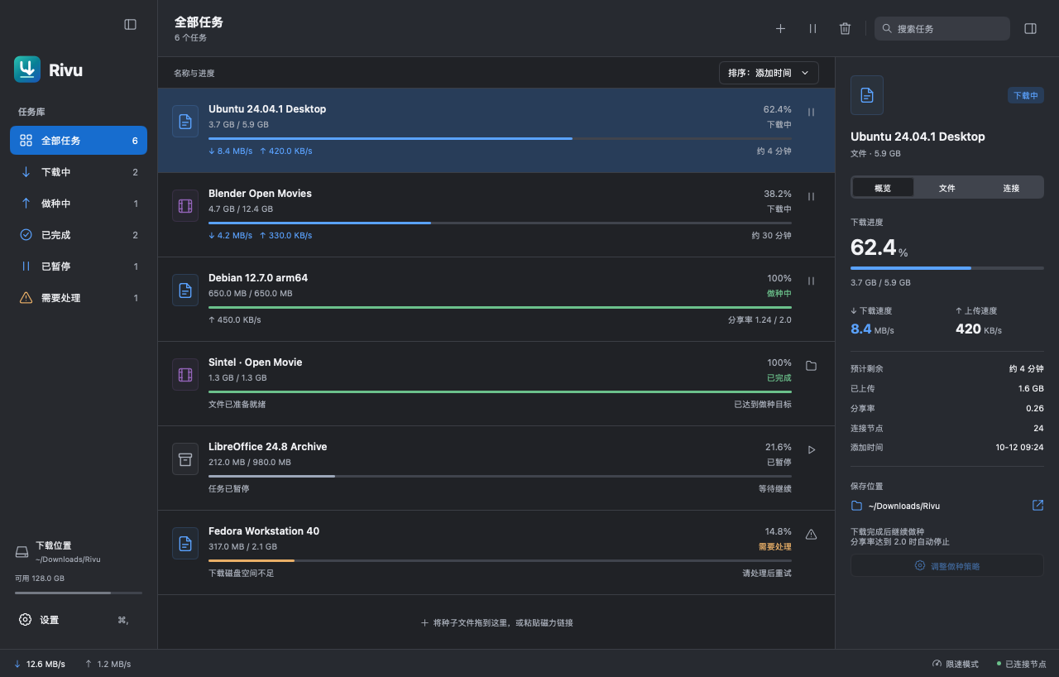Screen dimensions: 1059x677
Task: Click inside the 搜索任务 search field
Action: [x=942, y=28]
